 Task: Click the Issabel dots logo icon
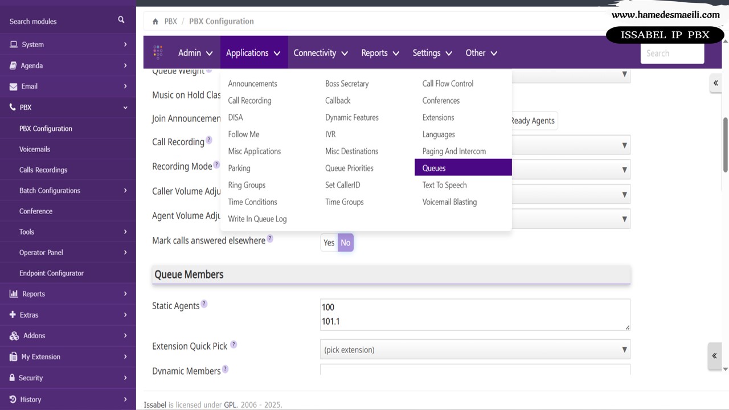158,52
